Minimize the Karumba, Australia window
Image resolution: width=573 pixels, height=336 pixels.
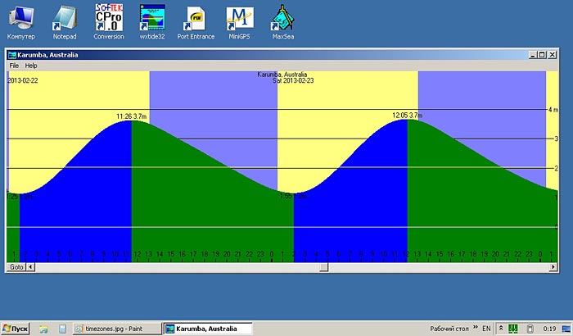pyautogui.click(x=532, y=55)
